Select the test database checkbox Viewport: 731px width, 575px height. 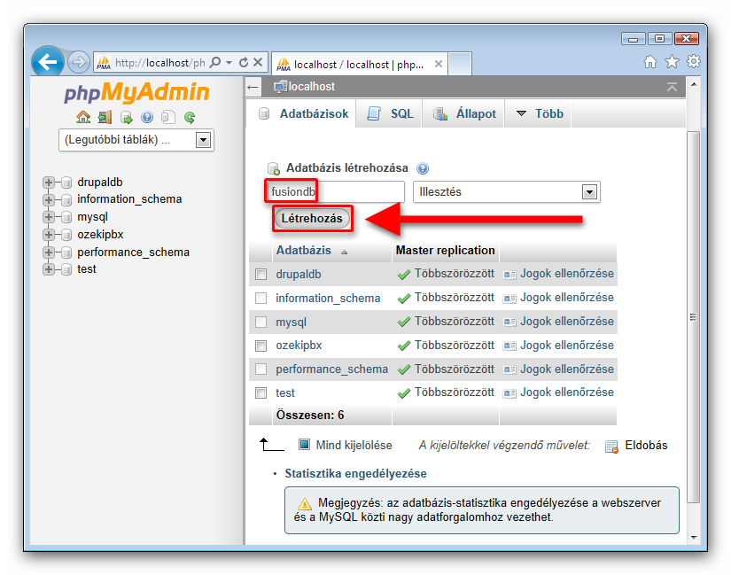click(x=261, y=392)
